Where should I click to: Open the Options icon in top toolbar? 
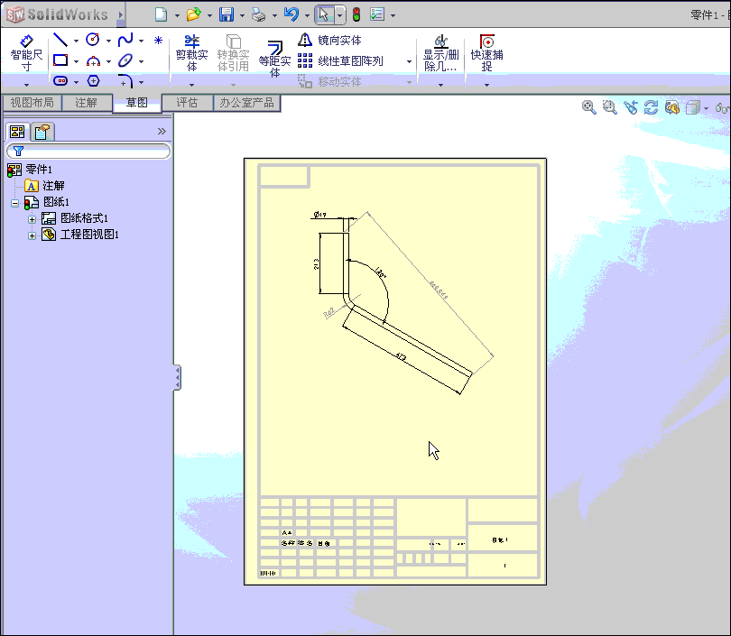tap(377, 14)
